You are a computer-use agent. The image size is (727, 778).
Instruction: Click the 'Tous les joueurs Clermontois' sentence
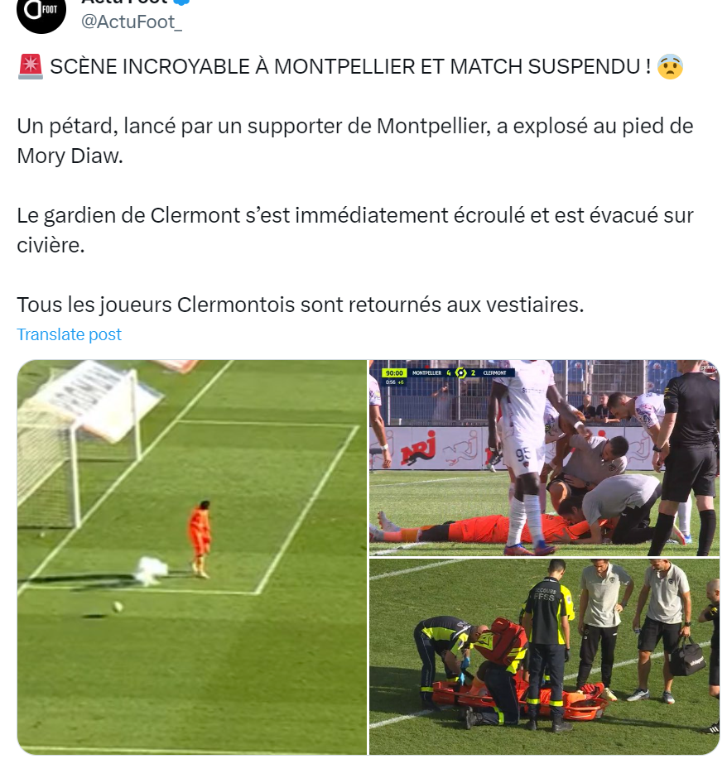click(x=301, y=305)
